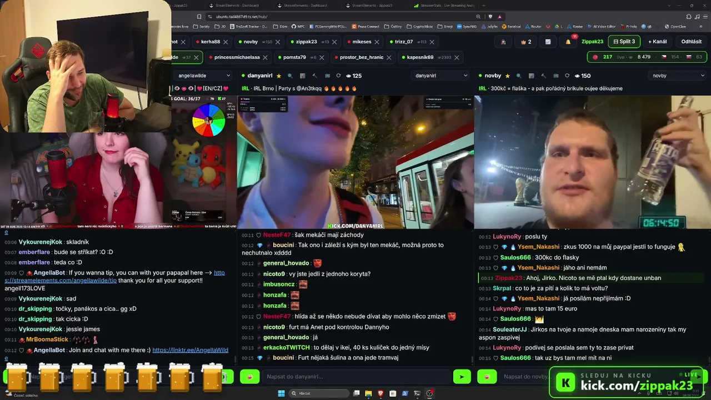This screenshot has height=400, width=711.
Task: Click the + Kanál add channel button
Action: 657,42
